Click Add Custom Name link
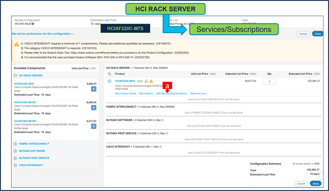This screenshot has height=191, width=329. pyautogui.click(x=125, y=93)
